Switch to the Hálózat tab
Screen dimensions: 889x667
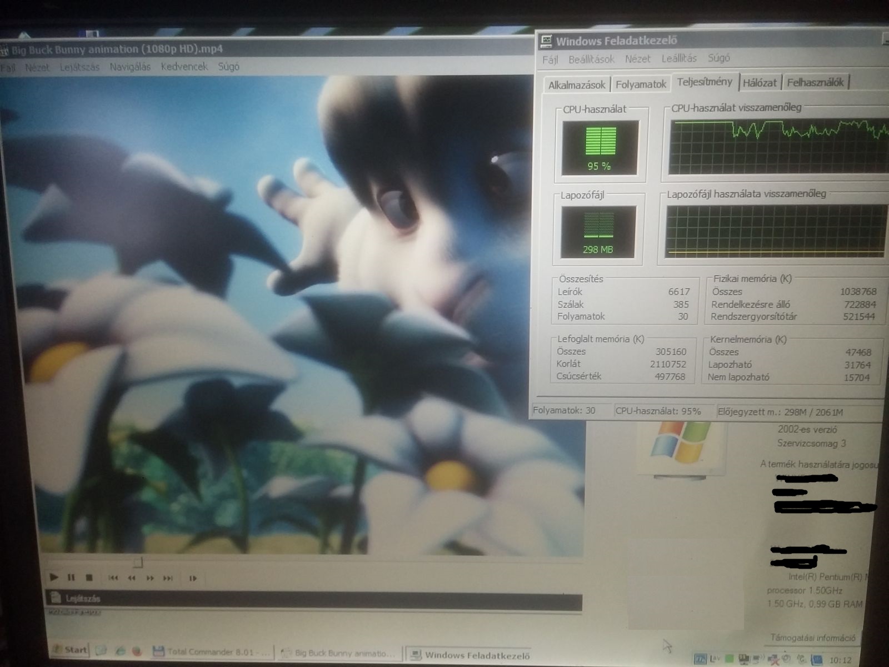point(760,83)
